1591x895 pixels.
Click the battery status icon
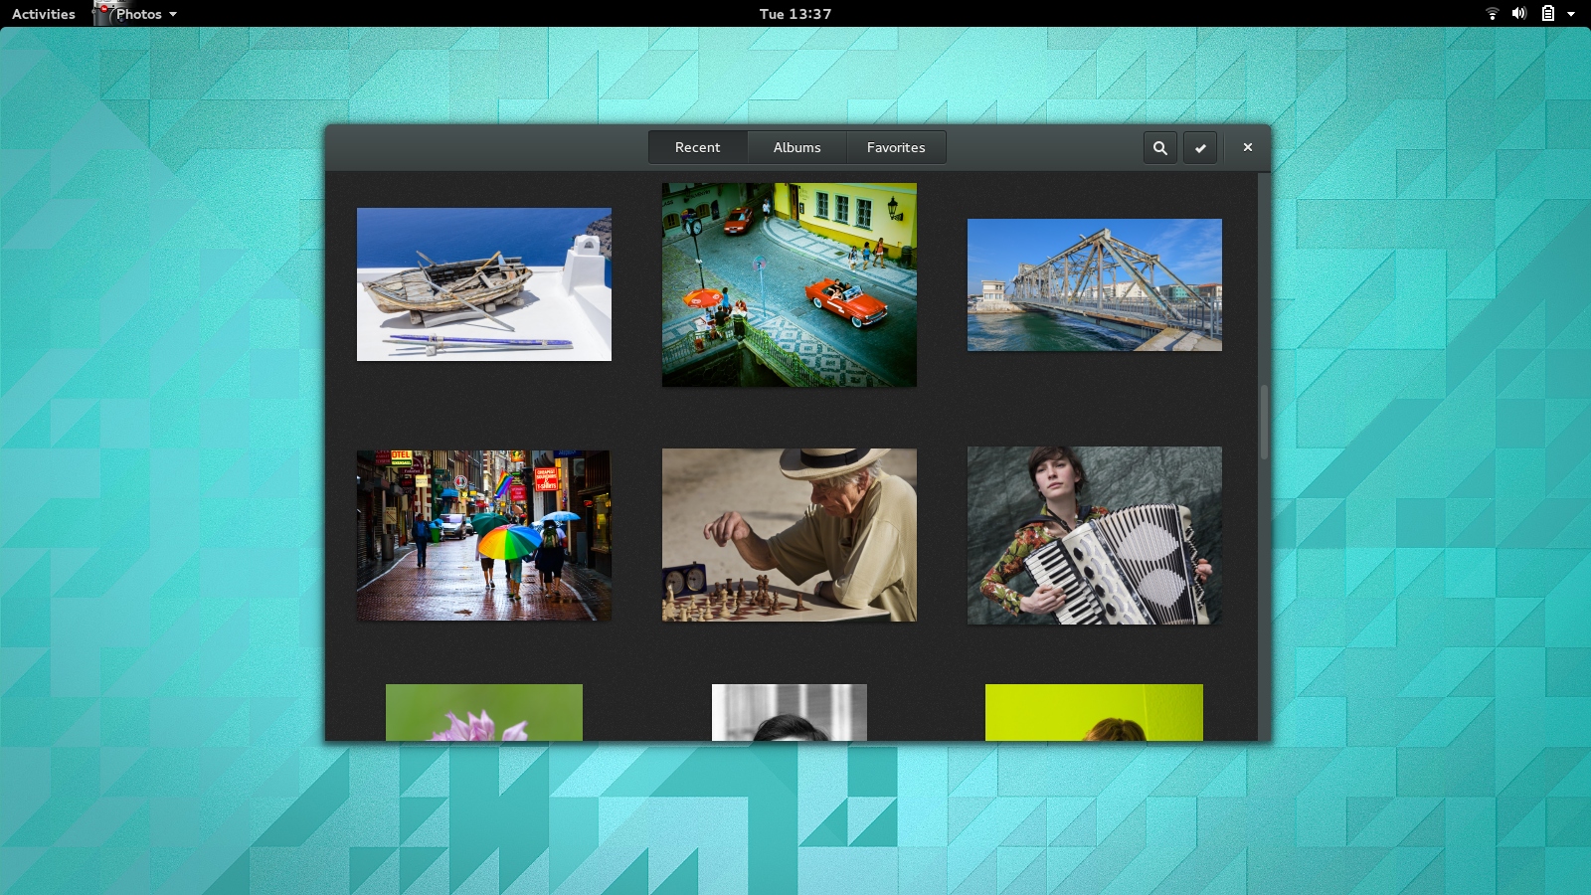pos(1547,13)
